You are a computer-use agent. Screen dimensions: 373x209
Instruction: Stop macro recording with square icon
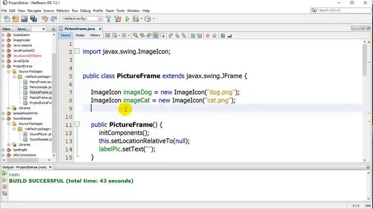(214, 35)
